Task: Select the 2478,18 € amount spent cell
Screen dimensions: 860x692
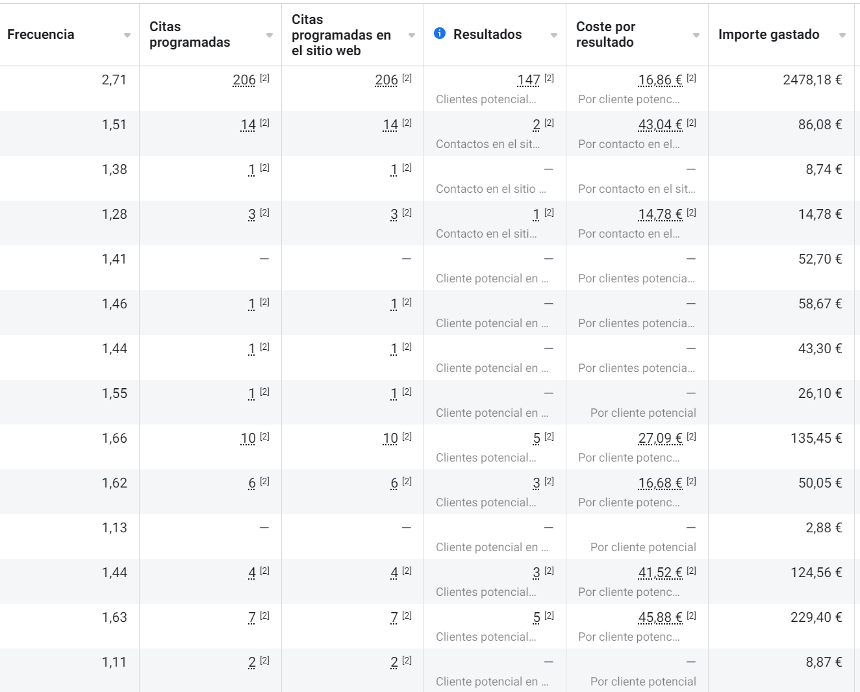Action: point(812,80)
